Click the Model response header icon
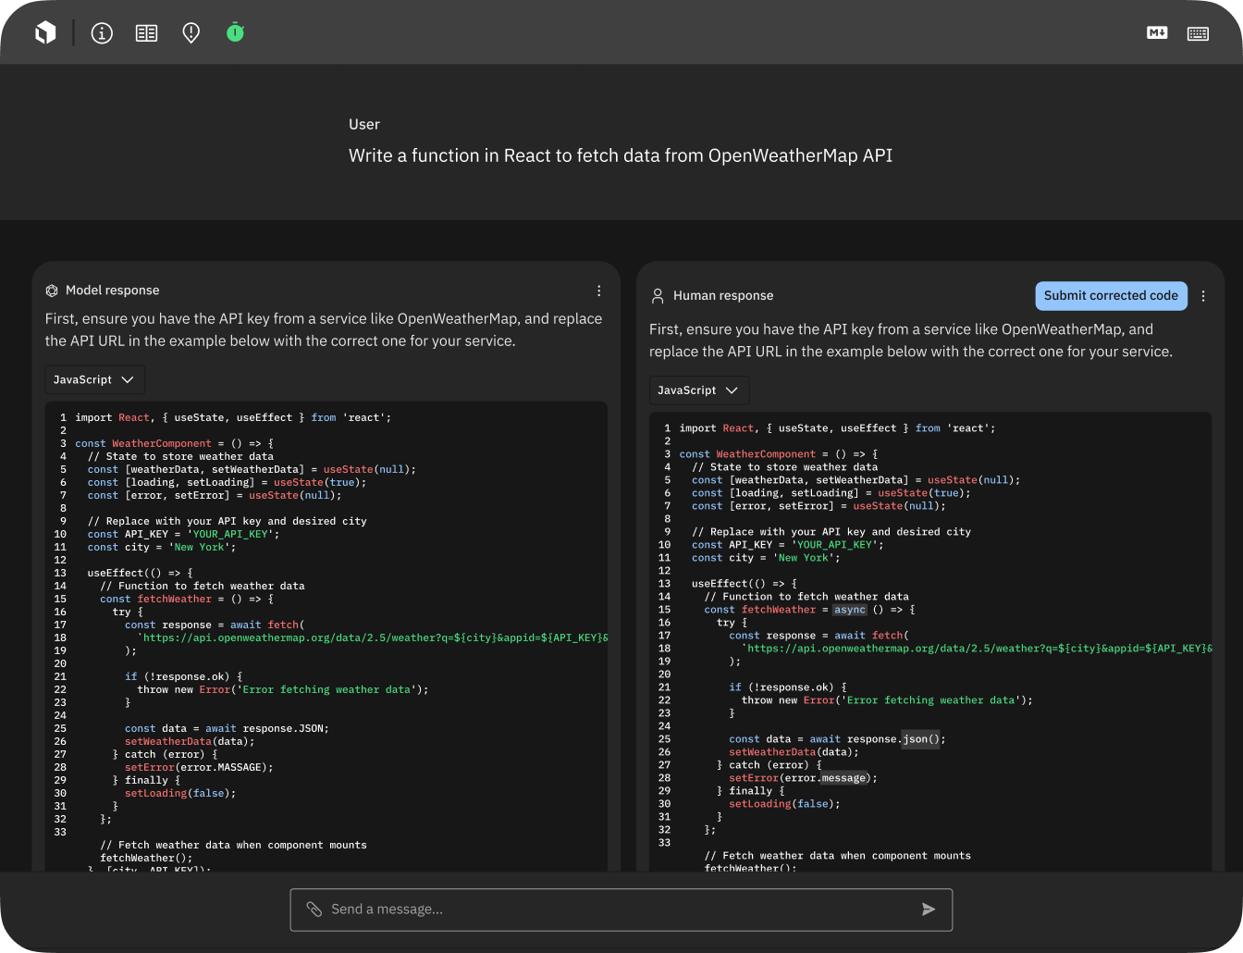The height and width of the screenshot is (953, 1243). click(52, 291)
